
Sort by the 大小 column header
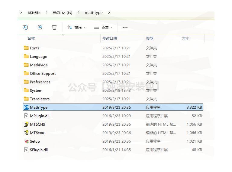pyautogui.click(x=186, y=38)
